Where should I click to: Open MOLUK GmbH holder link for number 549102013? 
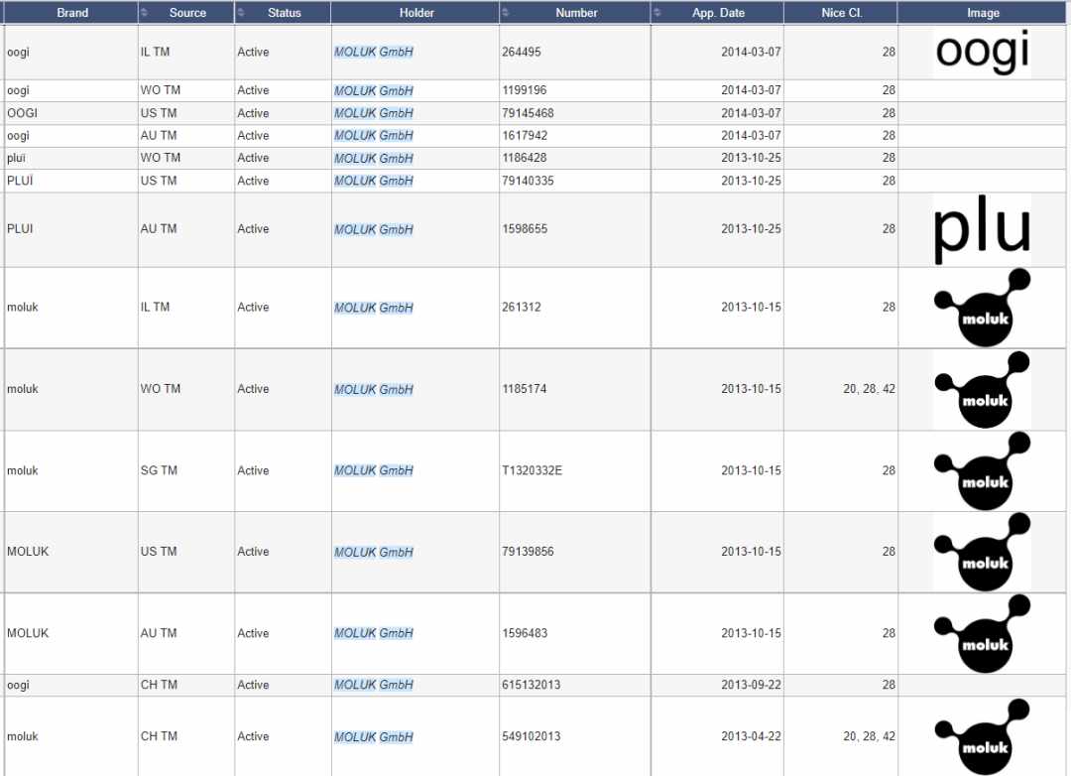point(374,737)
